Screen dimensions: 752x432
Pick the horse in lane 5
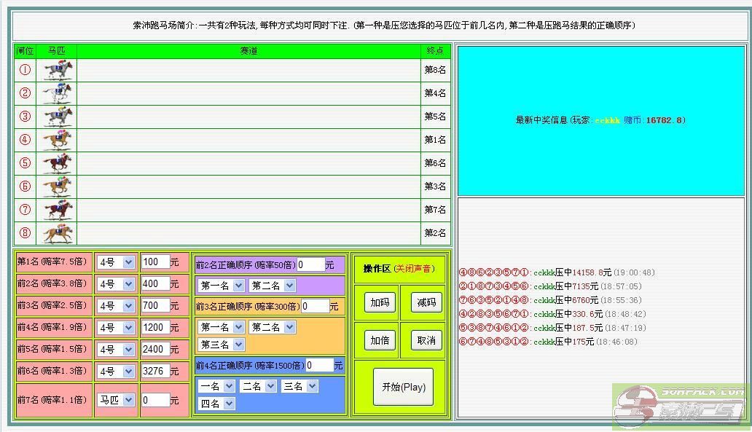pyautogui.click(x=58, y=163)
